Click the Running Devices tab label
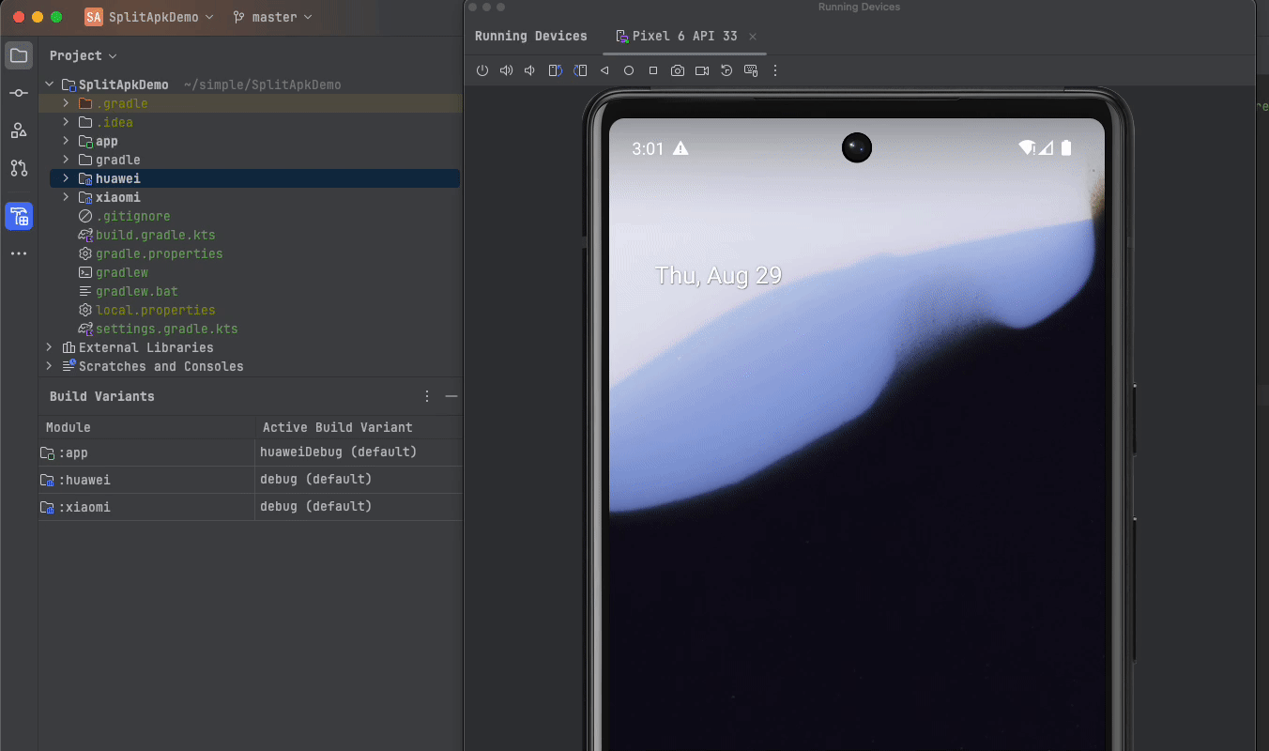The height and width of the screenshot is (751, 1269). [x=531, y=37]
